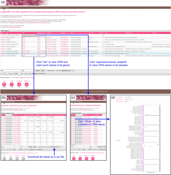171x175 pixels.
Task: Download RDF(turtle) icon in panel (a)
Action: coord(19,84)
